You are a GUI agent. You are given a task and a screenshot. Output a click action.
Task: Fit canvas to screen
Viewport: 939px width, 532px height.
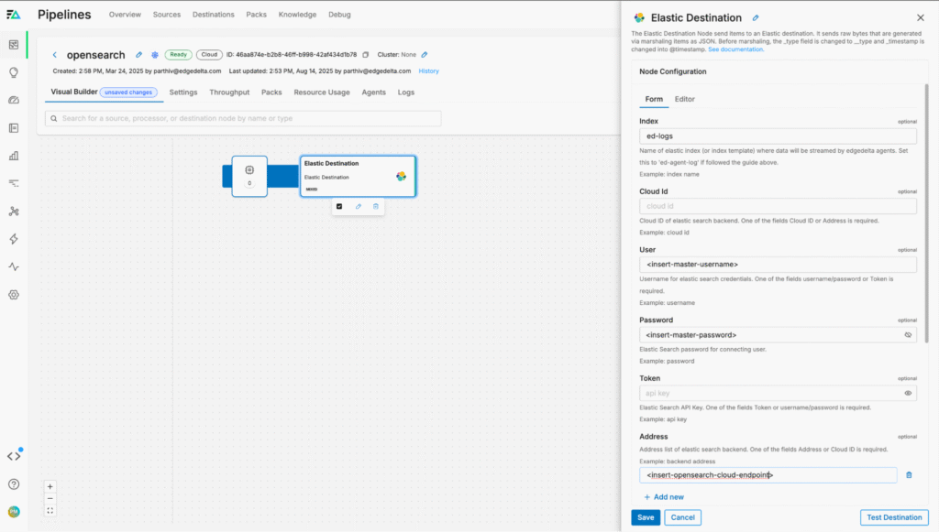tap(50, 510)
